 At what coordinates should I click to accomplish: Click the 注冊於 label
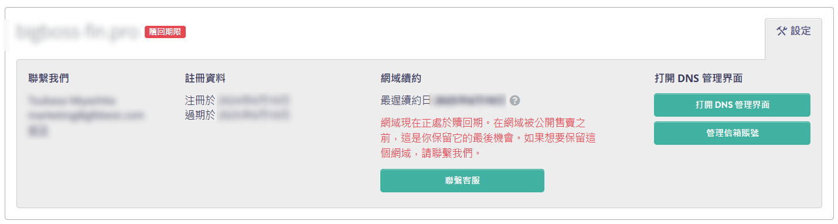click(200, 100)
